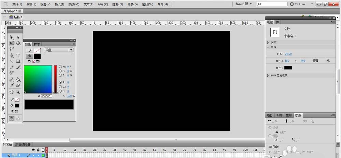This screenshot has width=341, height=158.
Task: Click the stroke color swatch in Color panel
Action: (x=38, y=51)
